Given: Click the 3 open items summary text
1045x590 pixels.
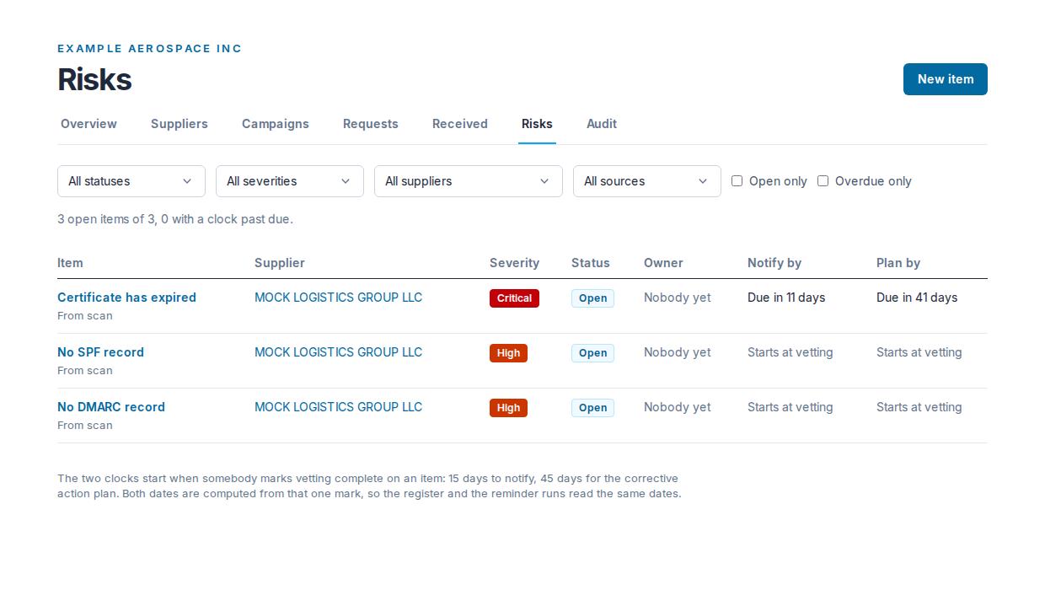Looking at the screenshot, I should pos(175,219).
